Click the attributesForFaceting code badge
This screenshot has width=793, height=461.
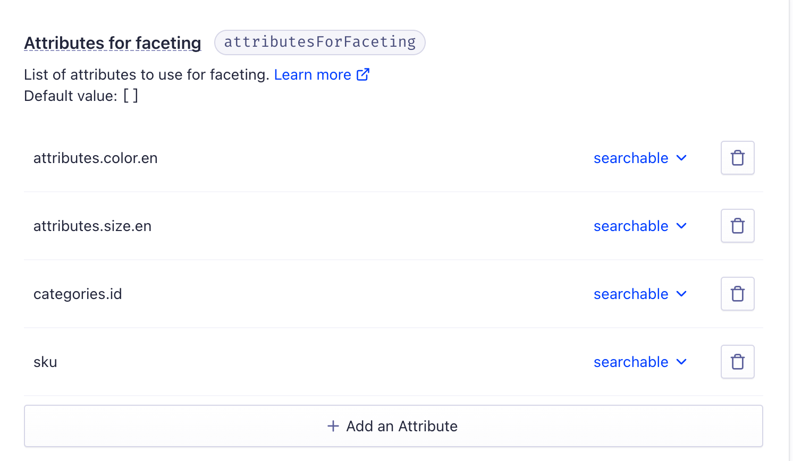pos(319,42)
